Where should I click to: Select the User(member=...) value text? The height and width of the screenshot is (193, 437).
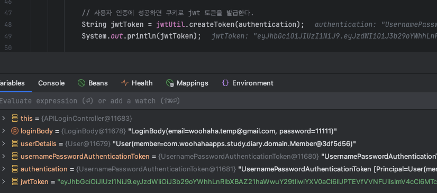tap(234, 144)
